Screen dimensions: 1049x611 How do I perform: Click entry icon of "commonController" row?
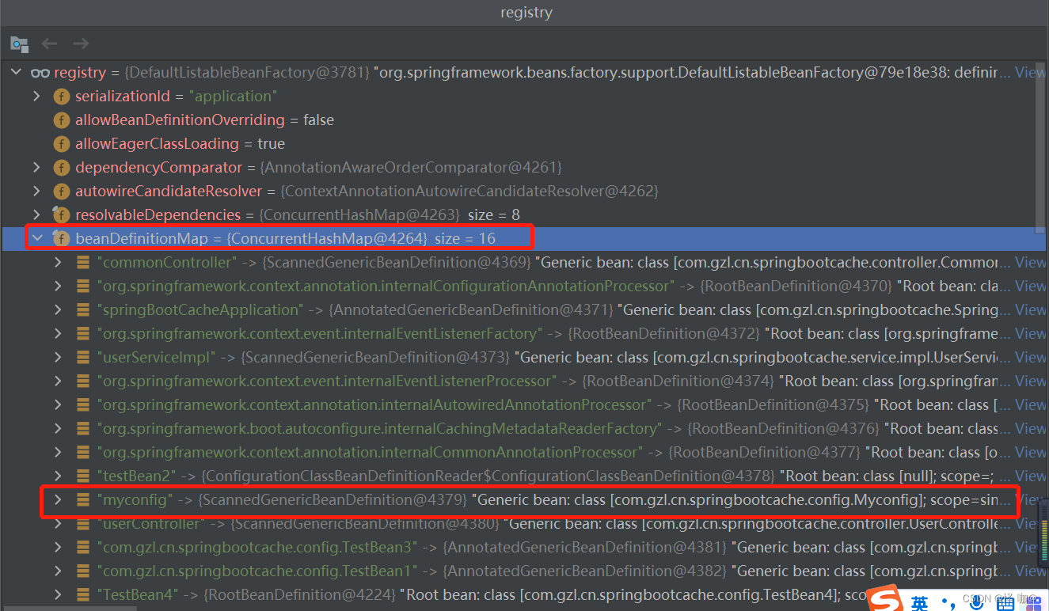click(82, 263)
